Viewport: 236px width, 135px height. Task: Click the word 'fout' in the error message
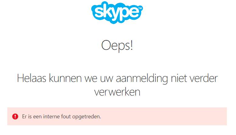point(68,116)
